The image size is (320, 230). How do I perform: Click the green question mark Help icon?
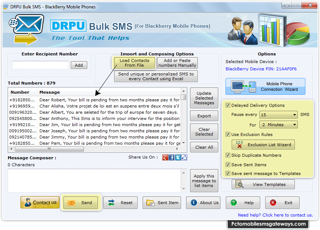click(x=234, y=202)
